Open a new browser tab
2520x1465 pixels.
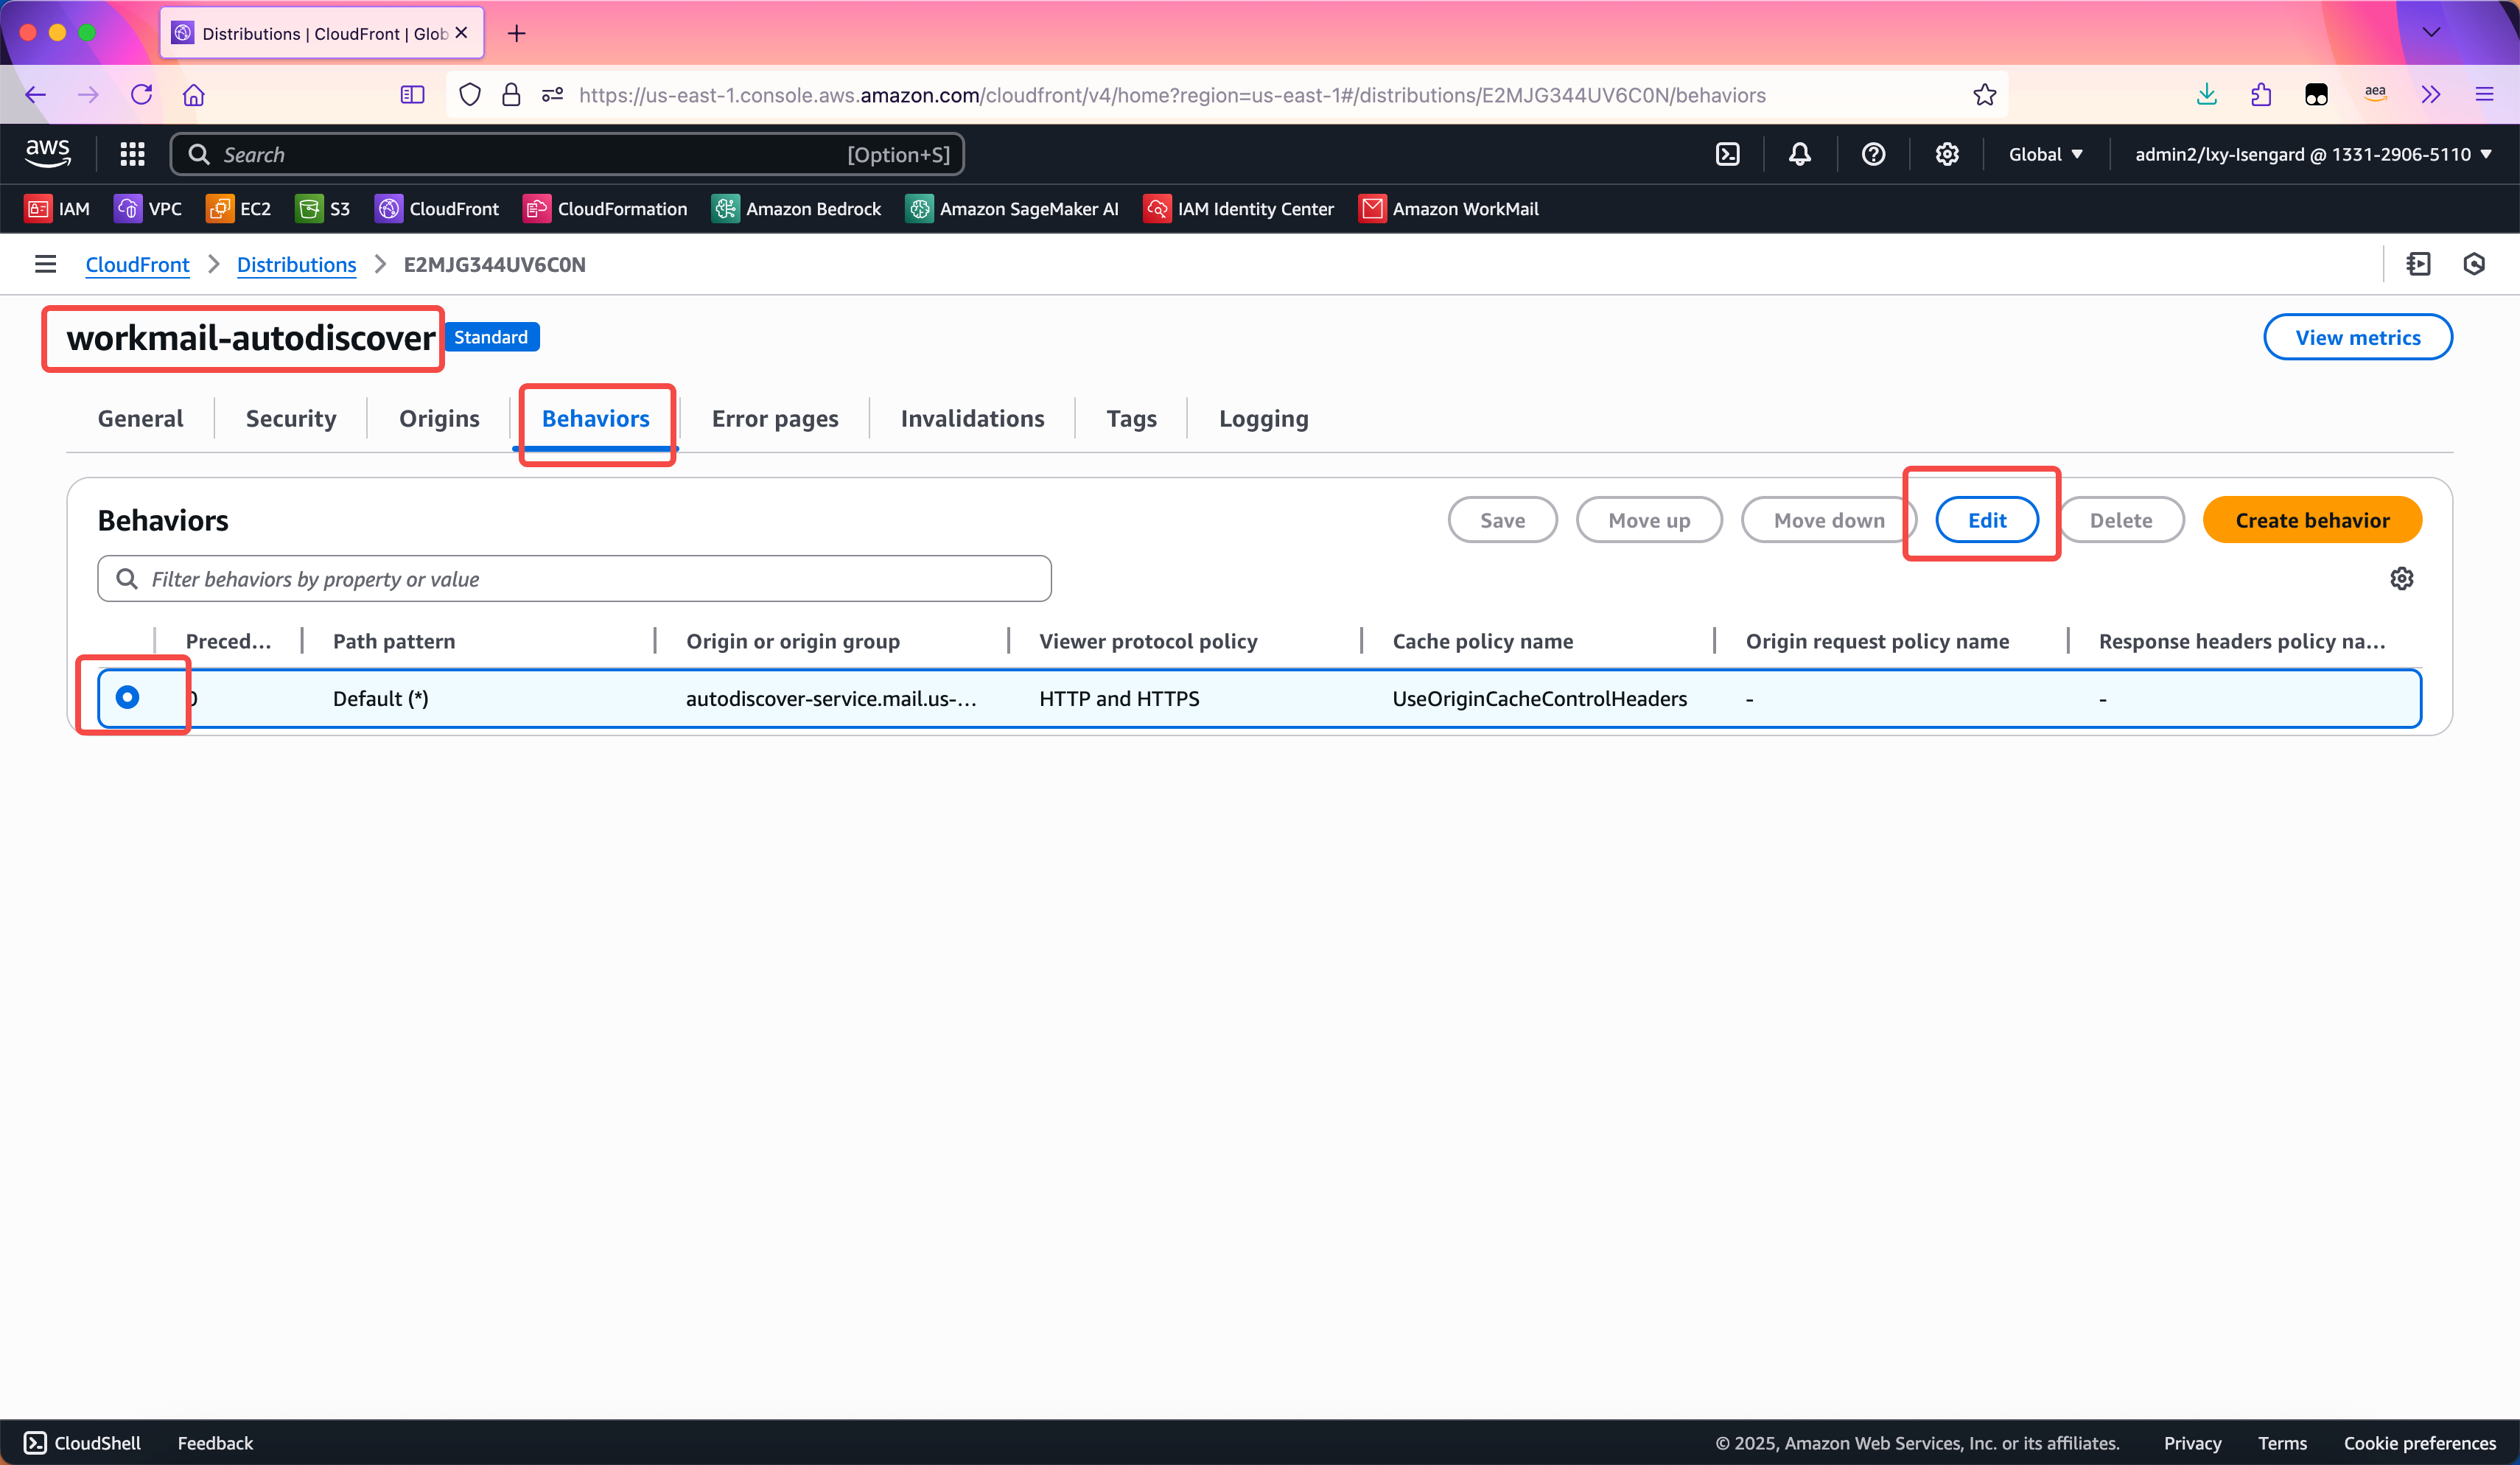pos(516,33)
